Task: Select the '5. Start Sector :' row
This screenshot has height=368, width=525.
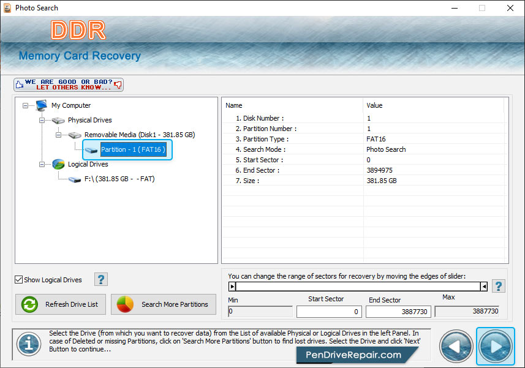Action: pos(363,160)
